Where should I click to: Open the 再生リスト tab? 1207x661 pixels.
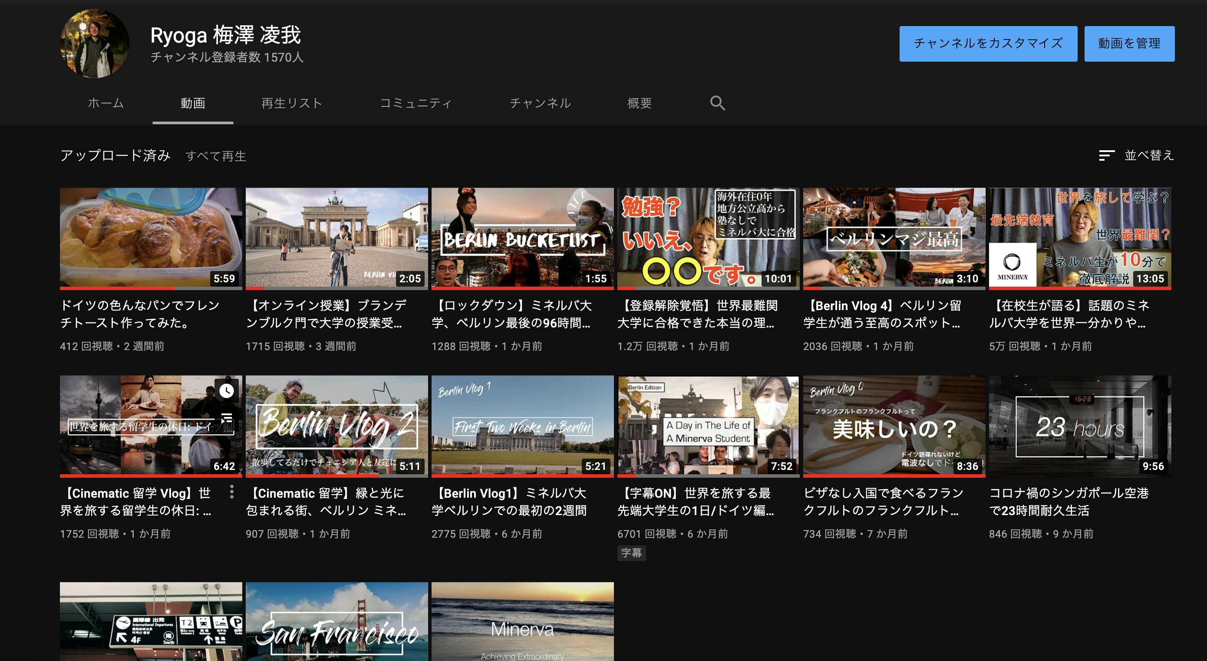(291, 103)
